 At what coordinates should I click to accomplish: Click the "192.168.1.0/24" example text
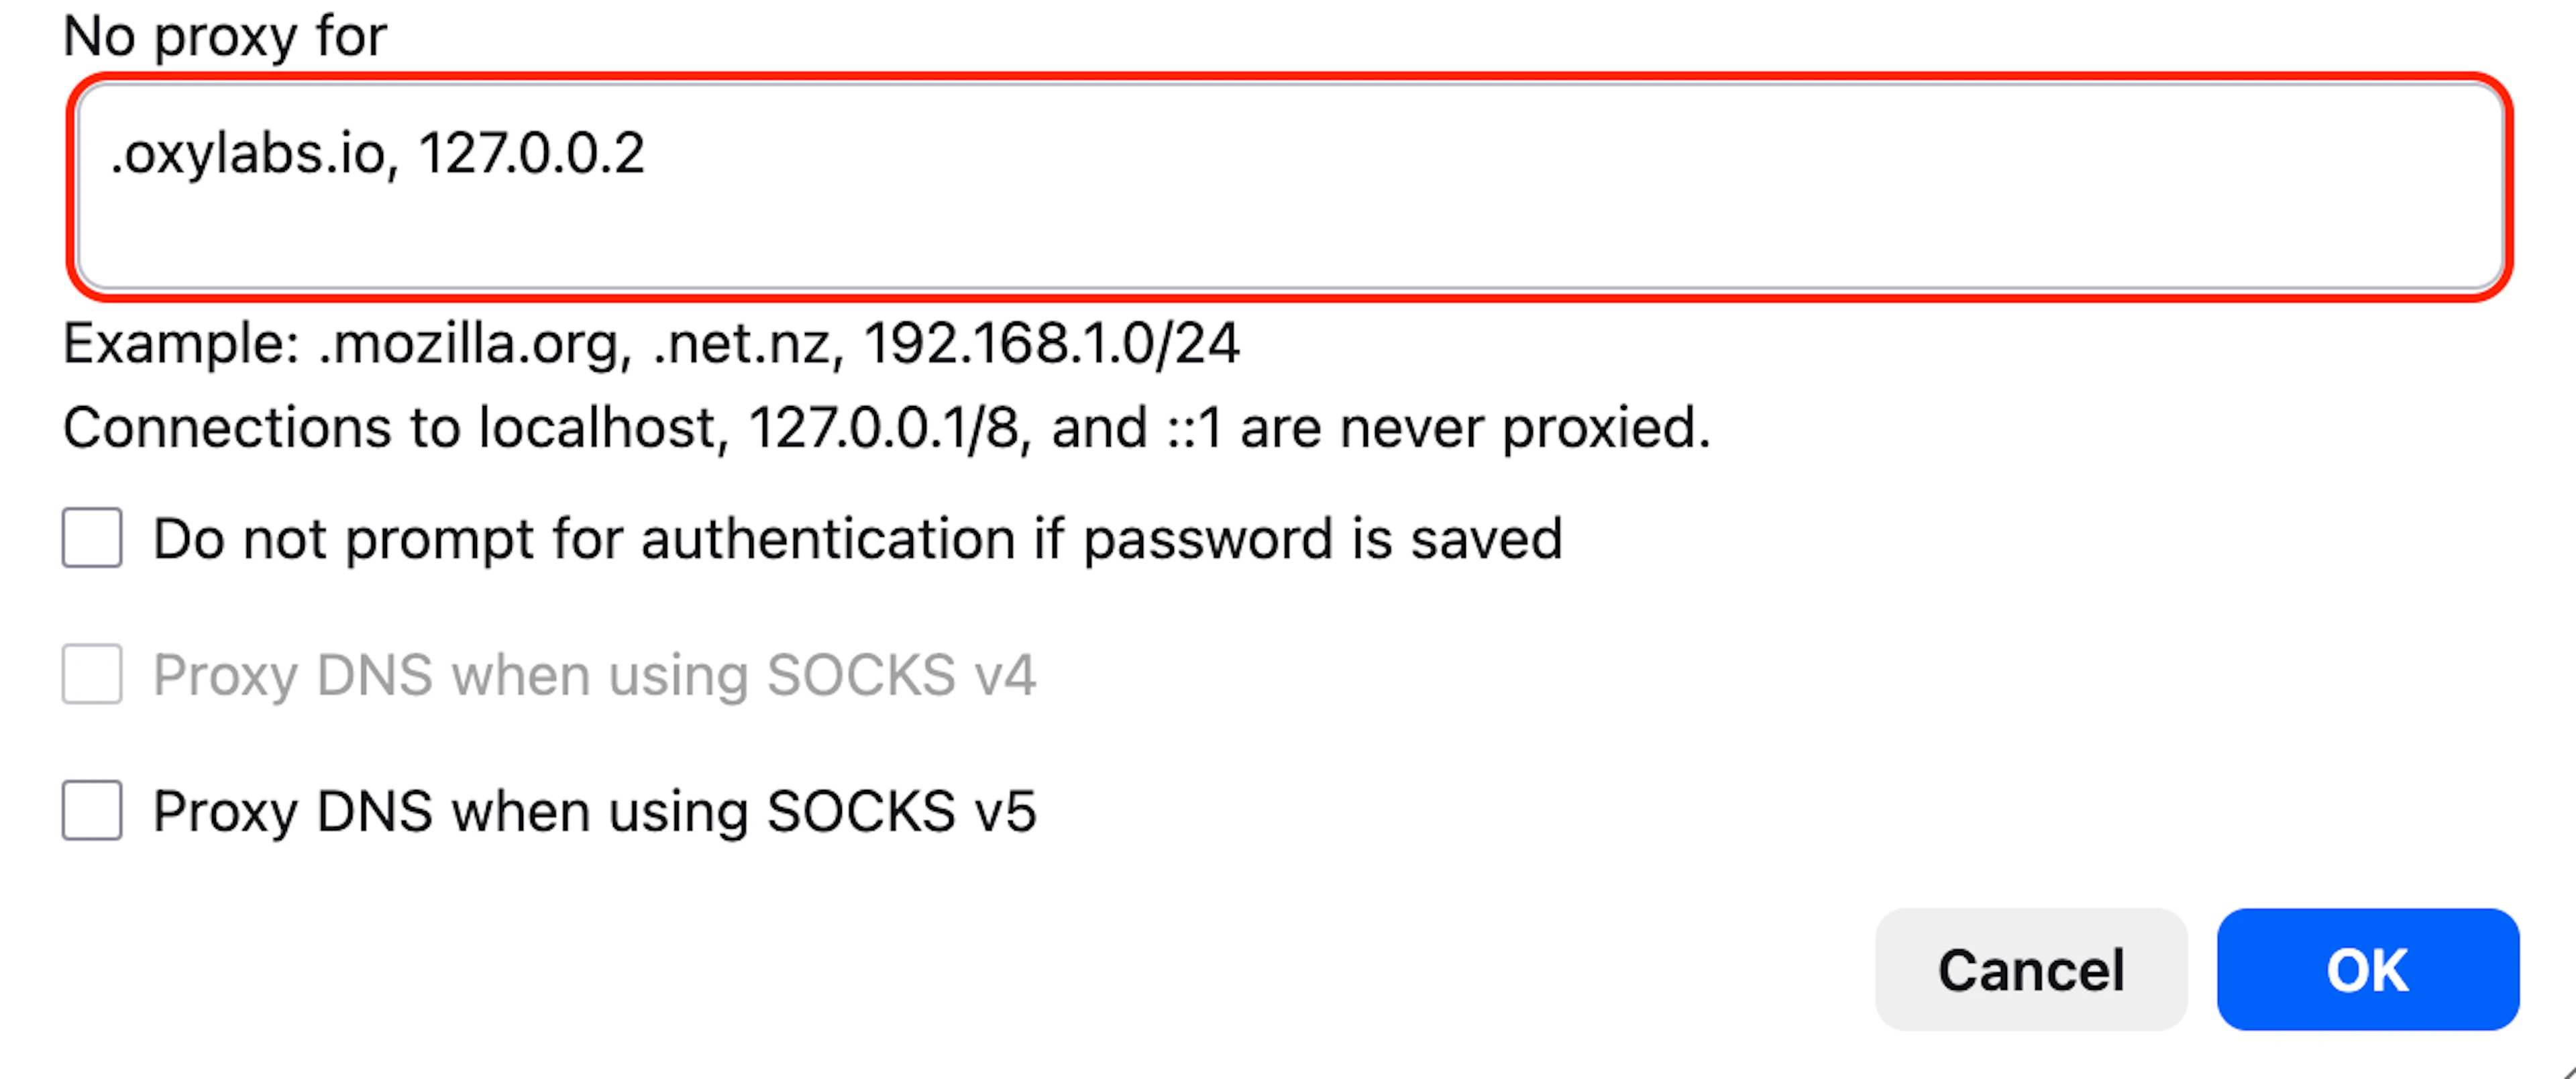point(1051,344)
